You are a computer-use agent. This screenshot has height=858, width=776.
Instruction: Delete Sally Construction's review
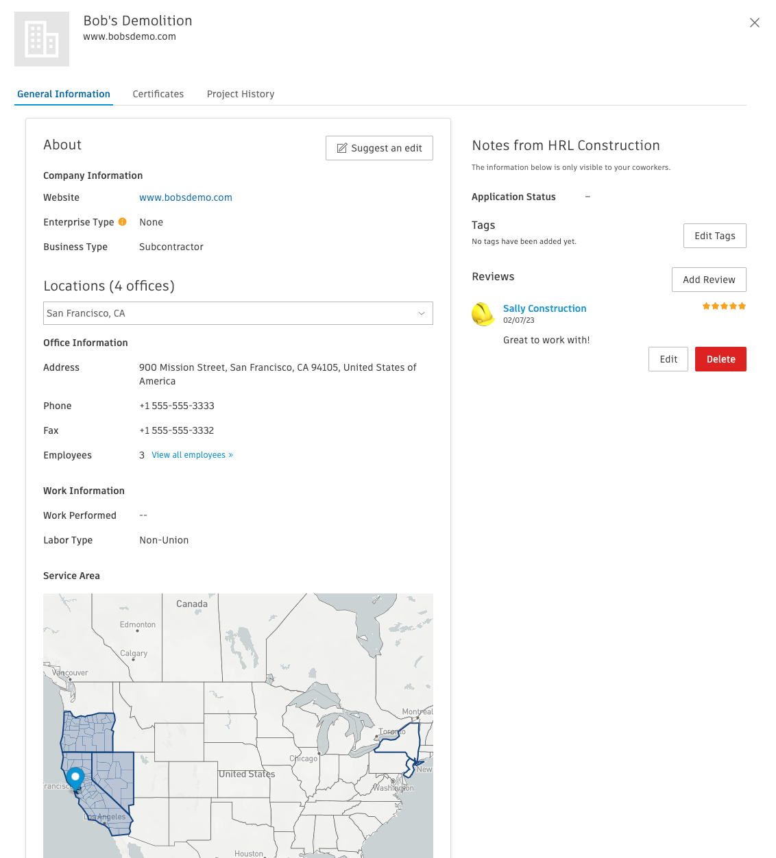click(720, 358)
